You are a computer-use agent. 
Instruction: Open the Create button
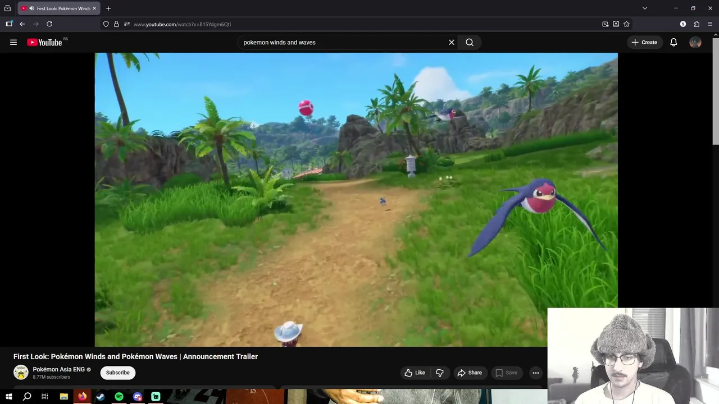644,42
